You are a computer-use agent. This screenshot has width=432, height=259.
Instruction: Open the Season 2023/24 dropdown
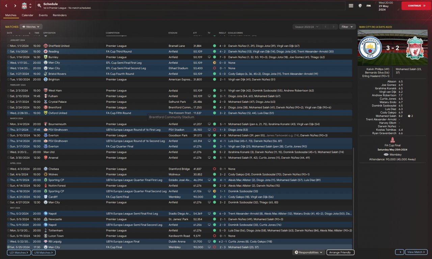[306, 27]
